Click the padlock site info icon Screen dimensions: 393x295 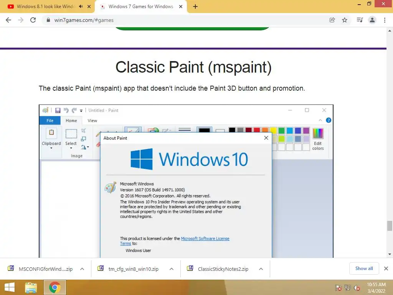tap(48, 20)
